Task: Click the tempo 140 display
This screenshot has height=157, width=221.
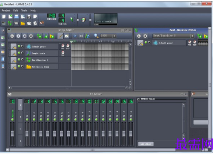Action: tap(51, 16)
